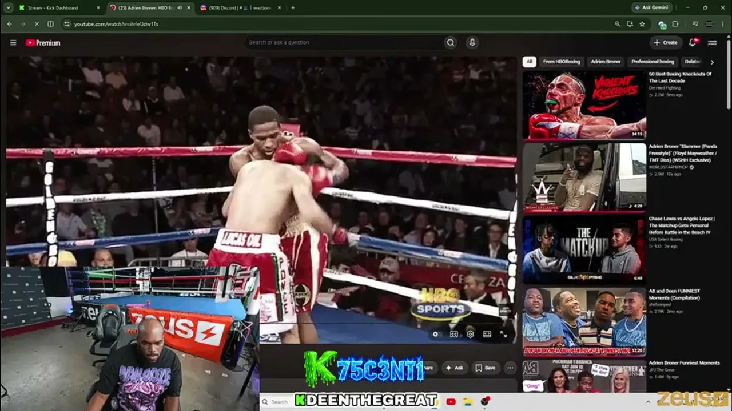This screenshot has width=732, height=411.
Task: Focus the 'Search or ask a question' field
Action: 344,42
